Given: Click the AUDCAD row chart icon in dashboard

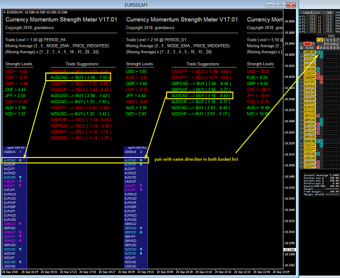Looking at the screenshot, I should tap(301, 52).
